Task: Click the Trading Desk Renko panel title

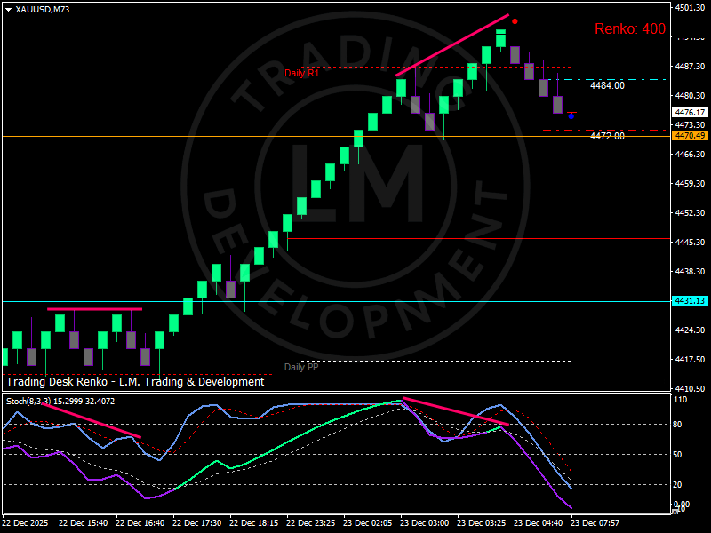Action: pos(133,382)
